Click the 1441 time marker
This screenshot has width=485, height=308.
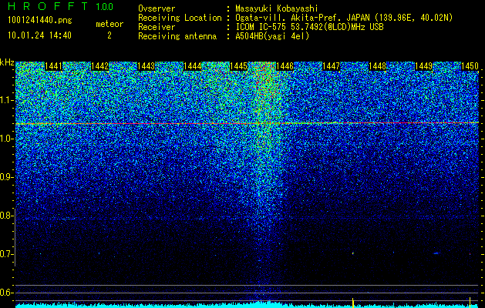[x=54, y=66]
